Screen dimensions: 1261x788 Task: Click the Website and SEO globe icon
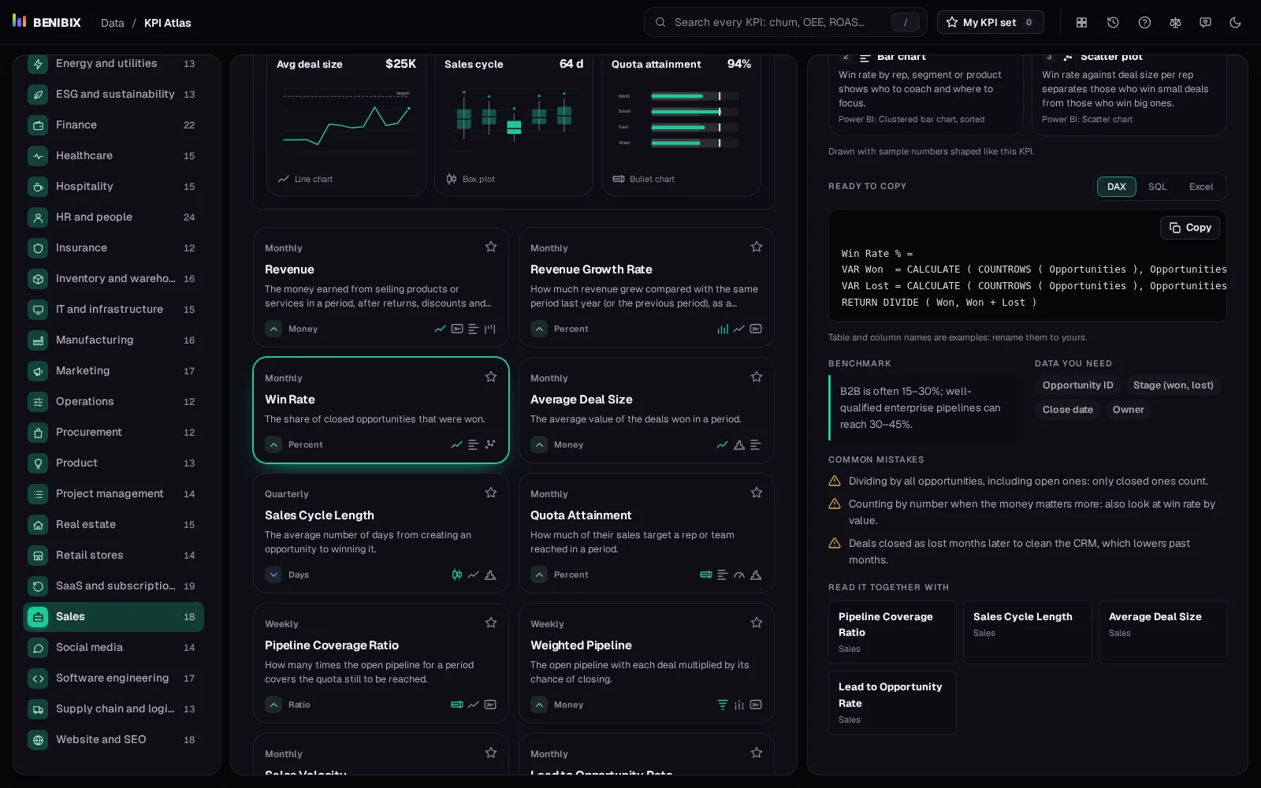[x=38, y=740]
